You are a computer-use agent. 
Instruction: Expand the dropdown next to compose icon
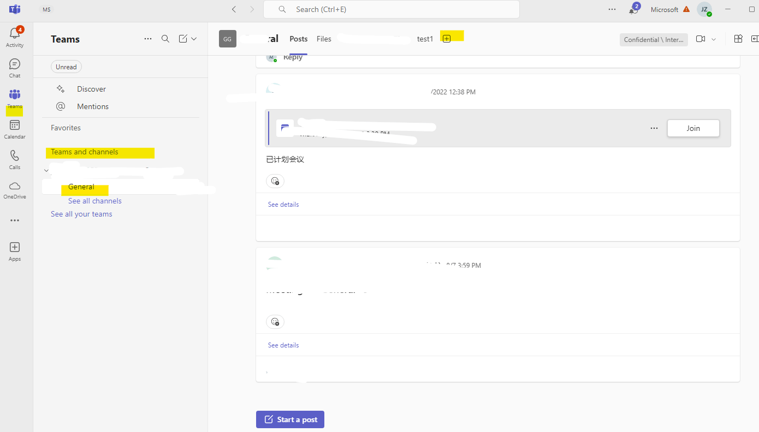coord(194,39)
